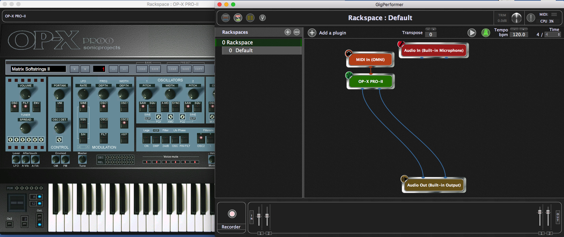
Task: Open the tuner view icon
Action: pos(262,18)
